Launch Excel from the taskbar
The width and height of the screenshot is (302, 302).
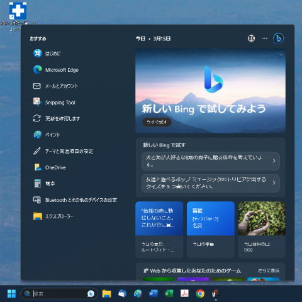click(x=169, y=294)
